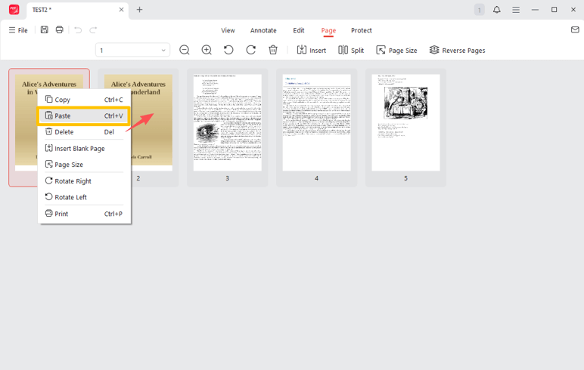This screenshot has width=584, height=370.
Task: Click the printer icon in top toolbar
Action: (59, 29)
